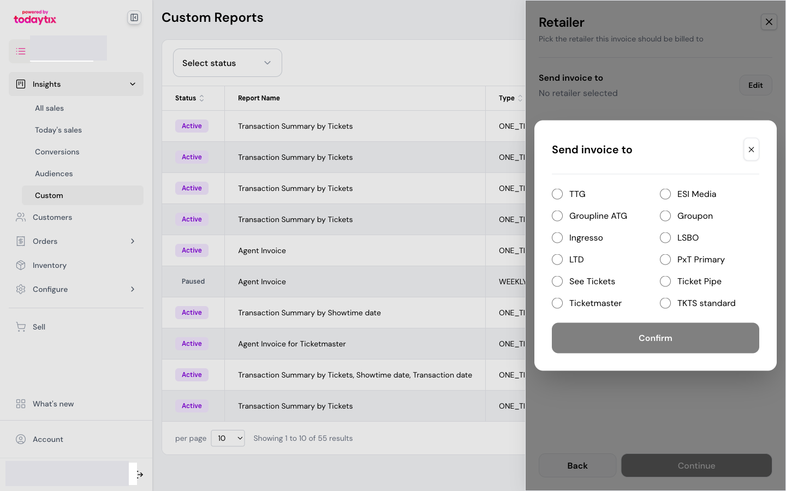Click the logout arrow icon
Image resolution: width=786 pixels, height=491 pixels.
[x=140, y=475]
